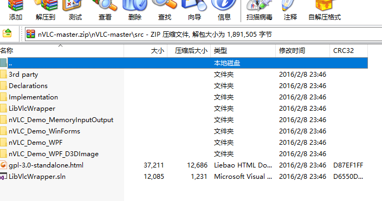Click the '文件夹' type cell of the Declarations row

[224, 86]
